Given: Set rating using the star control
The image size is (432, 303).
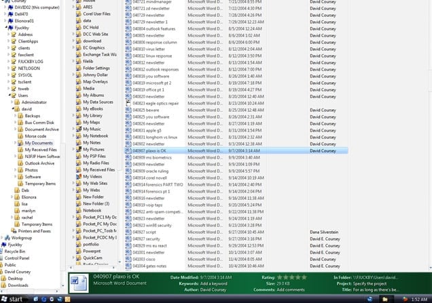Looking at the screenshot, I should tap(292, 277).
